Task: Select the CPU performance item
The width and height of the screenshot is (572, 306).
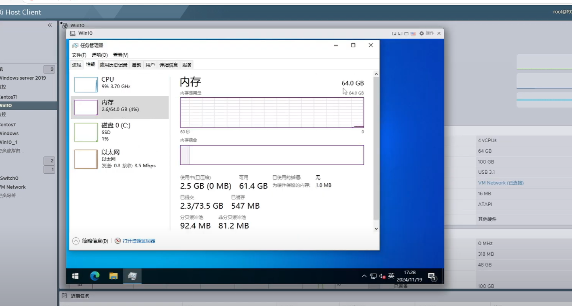Action: pos(120,84)
